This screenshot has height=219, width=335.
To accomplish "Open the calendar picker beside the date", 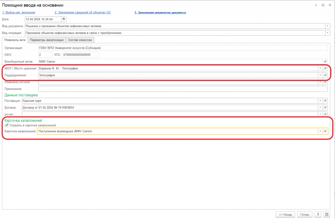I will [64, 19].
